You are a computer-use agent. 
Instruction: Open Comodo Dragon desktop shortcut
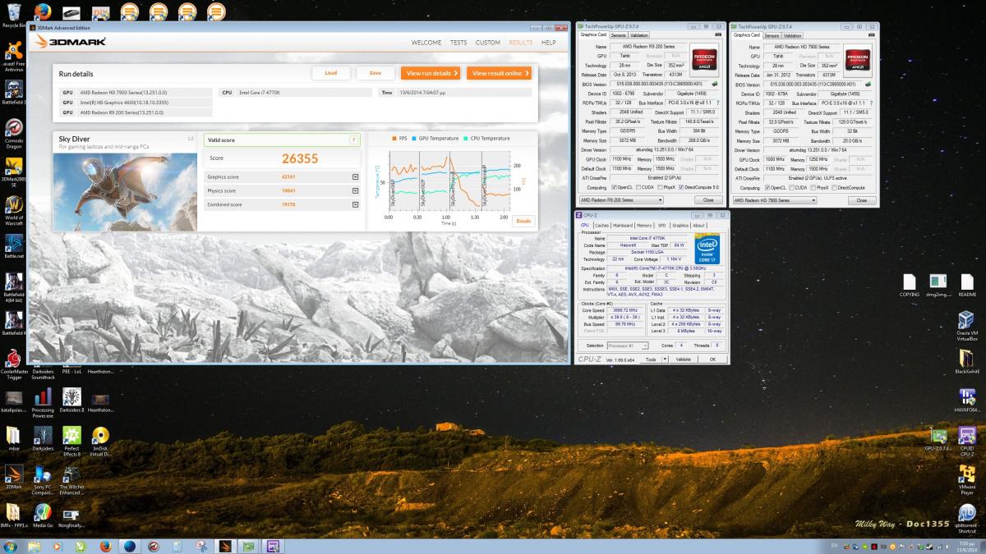[13, 132]
